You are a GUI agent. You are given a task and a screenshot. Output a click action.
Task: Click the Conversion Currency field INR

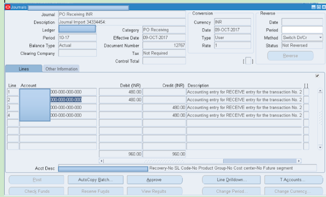[x=232, y=22]
